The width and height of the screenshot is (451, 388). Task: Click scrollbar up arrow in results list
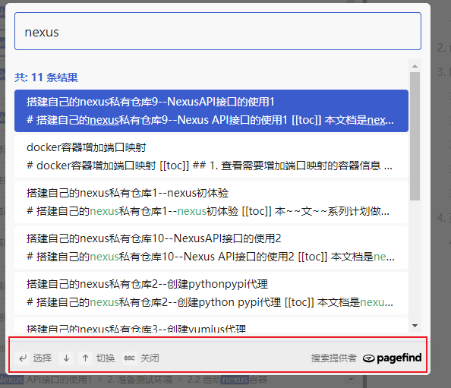coord(415,66)
